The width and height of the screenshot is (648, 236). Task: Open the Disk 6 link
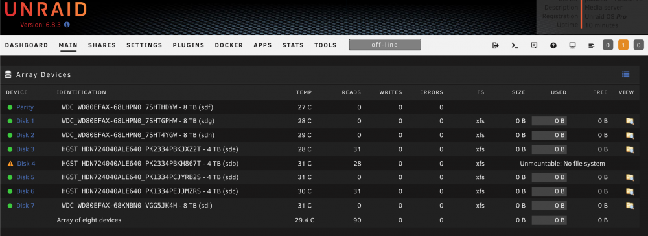25,191
